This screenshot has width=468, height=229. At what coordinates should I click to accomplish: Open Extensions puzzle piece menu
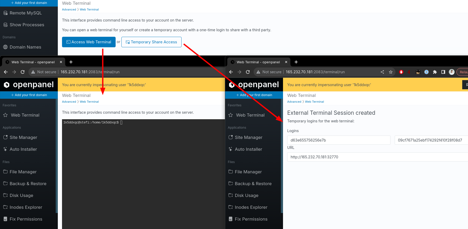point(435,72)
